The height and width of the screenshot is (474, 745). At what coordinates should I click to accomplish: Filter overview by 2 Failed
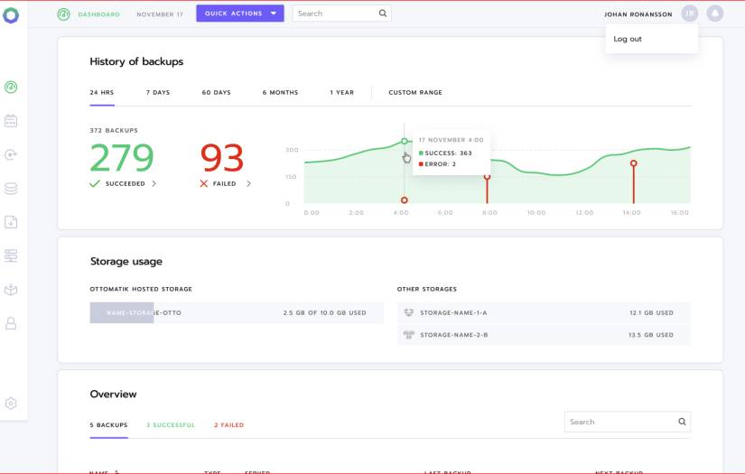228,425
